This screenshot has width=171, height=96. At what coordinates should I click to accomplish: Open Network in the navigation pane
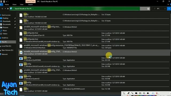(x=5, y=54)
